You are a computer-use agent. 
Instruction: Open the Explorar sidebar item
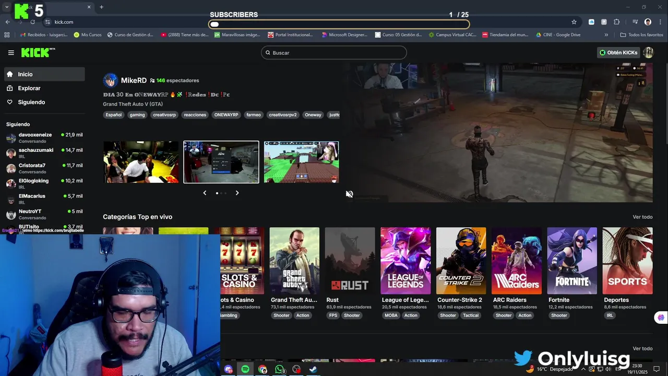tap(44, 88)
